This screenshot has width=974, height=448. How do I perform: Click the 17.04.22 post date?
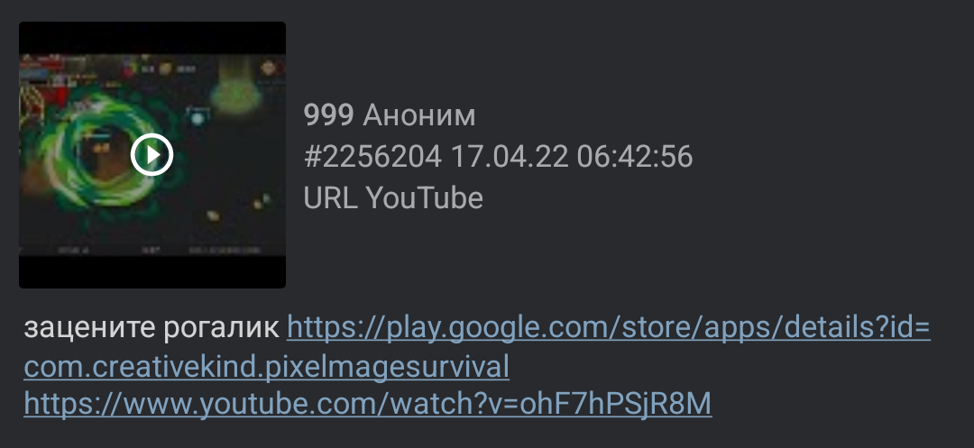[510, 156]
